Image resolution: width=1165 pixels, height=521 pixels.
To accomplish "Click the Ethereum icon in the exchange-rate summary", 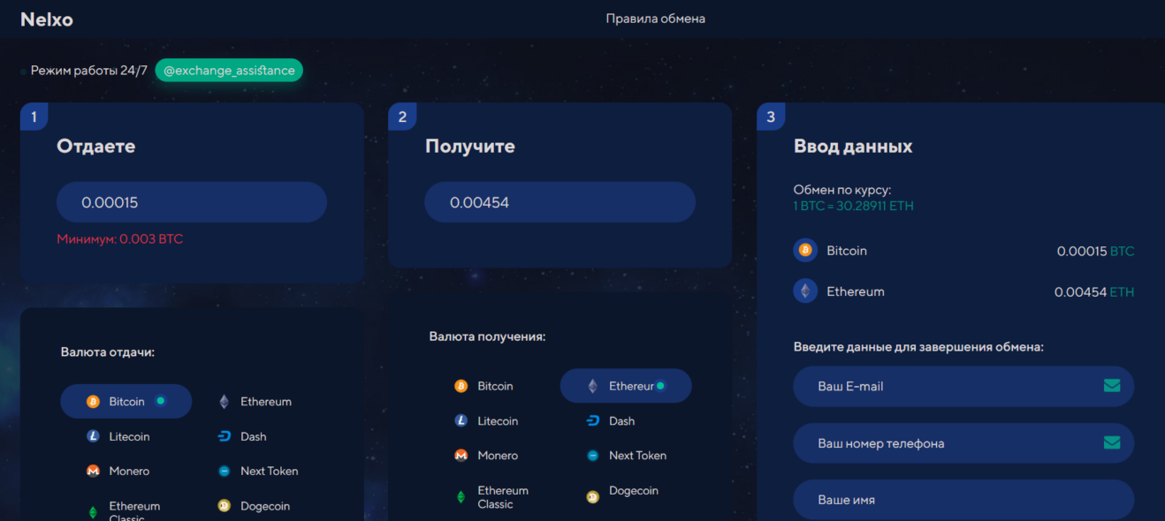I will click(805, 291).
